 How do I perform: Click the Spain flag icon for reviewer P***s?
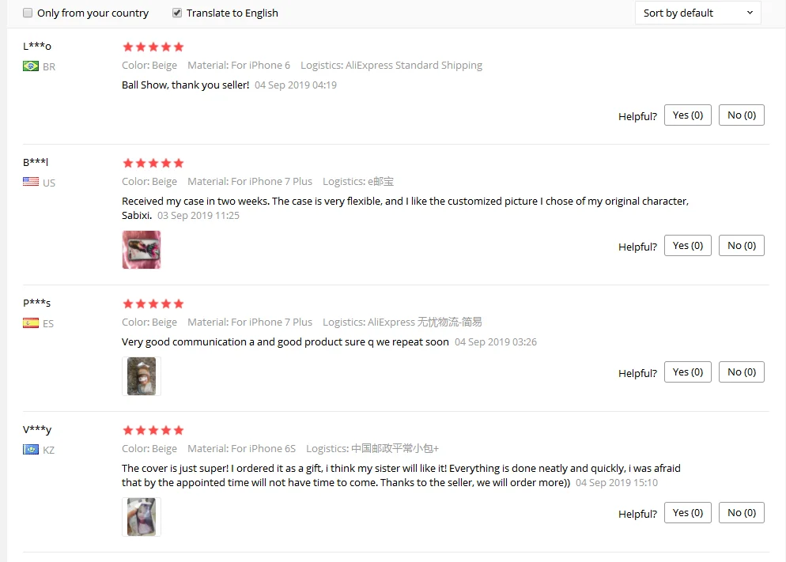[x=31, y=323]
